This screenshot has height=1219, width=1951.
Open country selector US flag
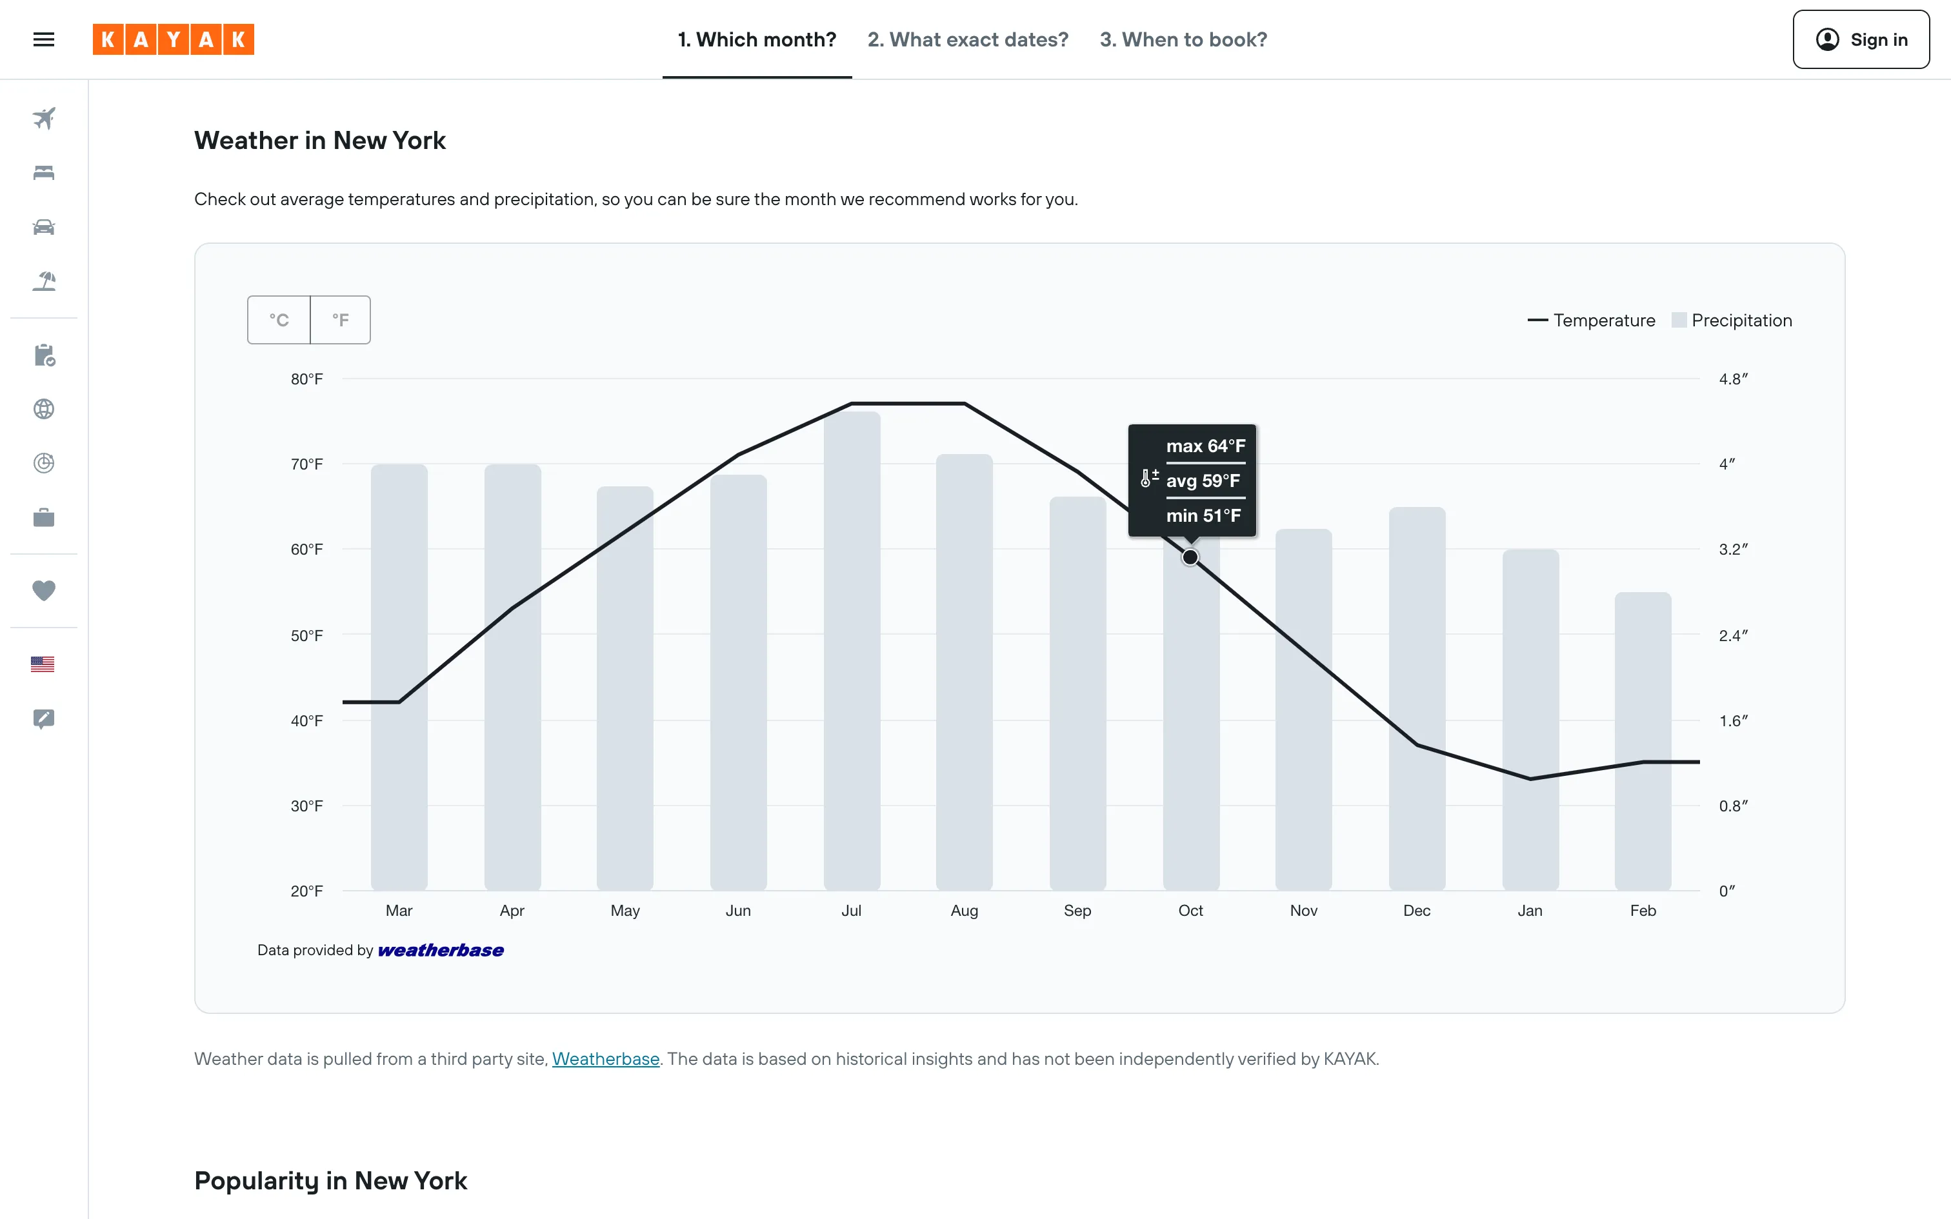[x=43, y=664]
